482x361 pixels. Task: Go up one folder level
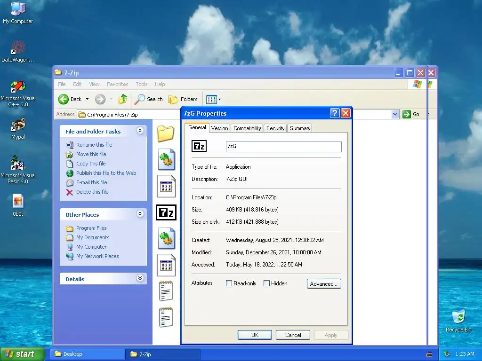(123, 99)
